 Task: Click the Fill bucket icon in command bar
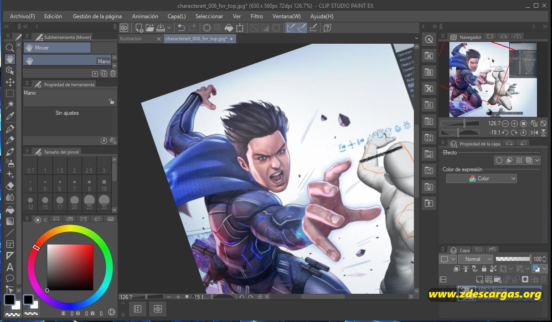229,28
